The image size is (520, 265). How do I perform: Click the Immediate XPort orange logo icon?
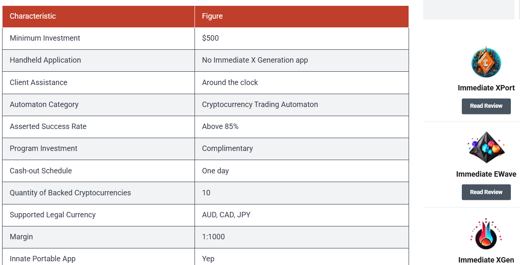pos(486,62)
